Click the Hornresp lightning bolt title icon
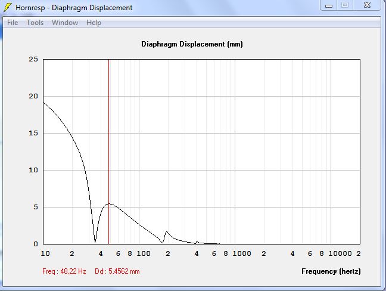Image resolution: width=386 pixels, height=291 pixels. (8, 7)
